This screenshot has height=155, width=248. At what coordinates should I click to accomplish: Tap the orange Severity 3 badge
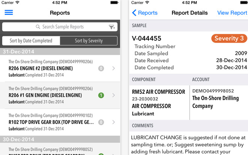point(229,38)
